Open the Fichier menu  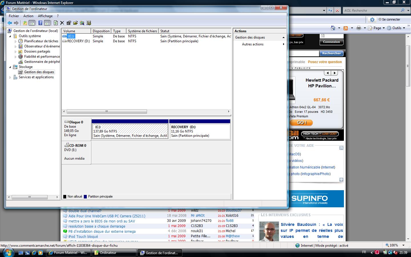pos(14,16)
